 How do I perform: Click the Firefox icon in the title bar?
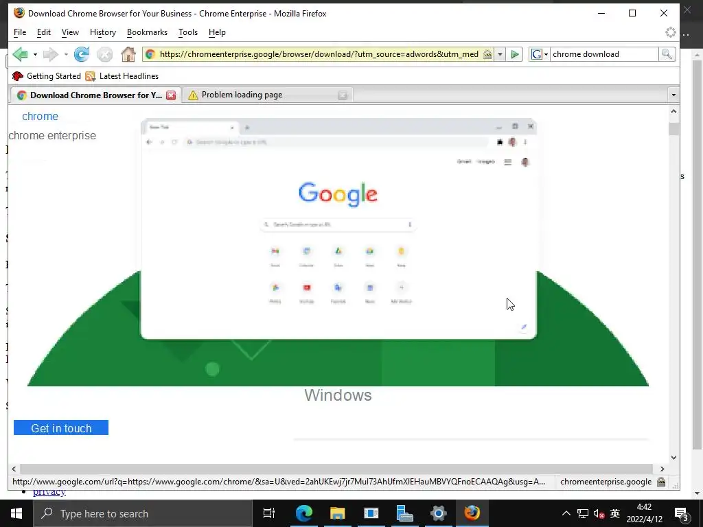pos(19,14)
